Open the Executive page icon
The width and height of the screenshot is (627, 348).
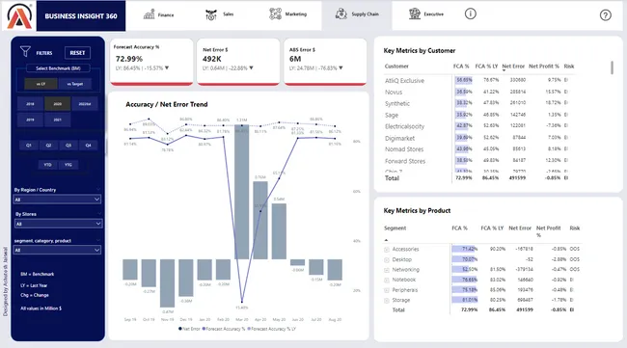point(415,14)
